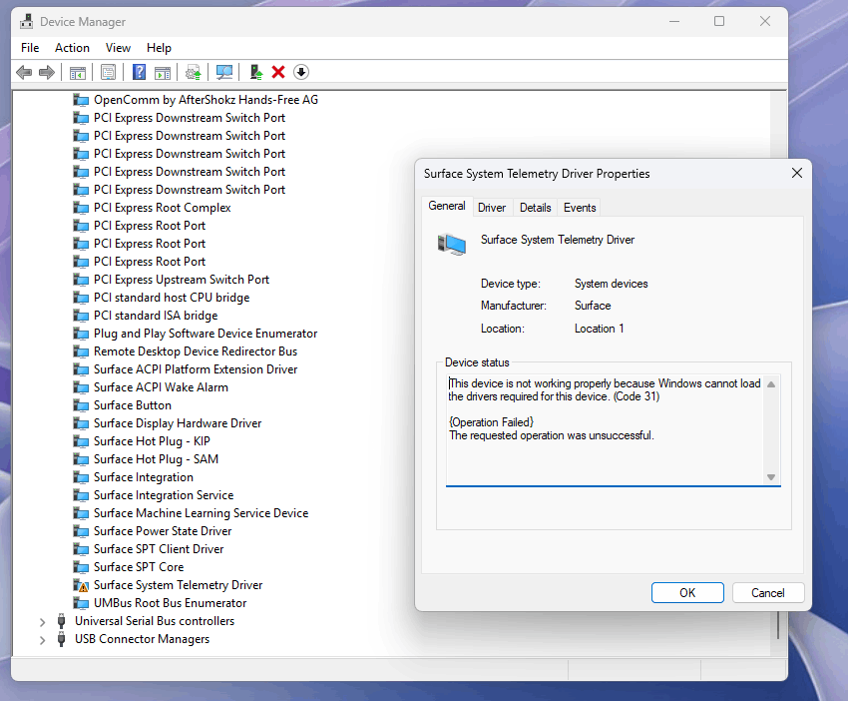
Task: Click the Device Manager vertical scrollbar thumb
Action: point(778,625)
